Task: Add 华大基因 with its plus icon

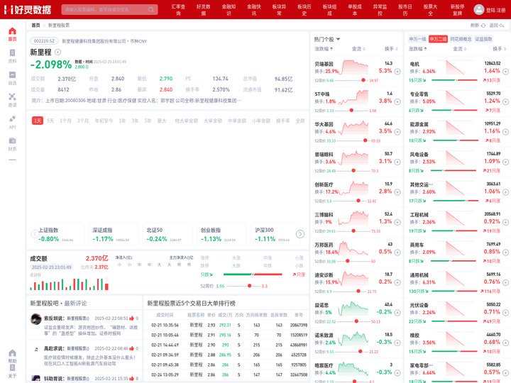Action: pos(397,132)
